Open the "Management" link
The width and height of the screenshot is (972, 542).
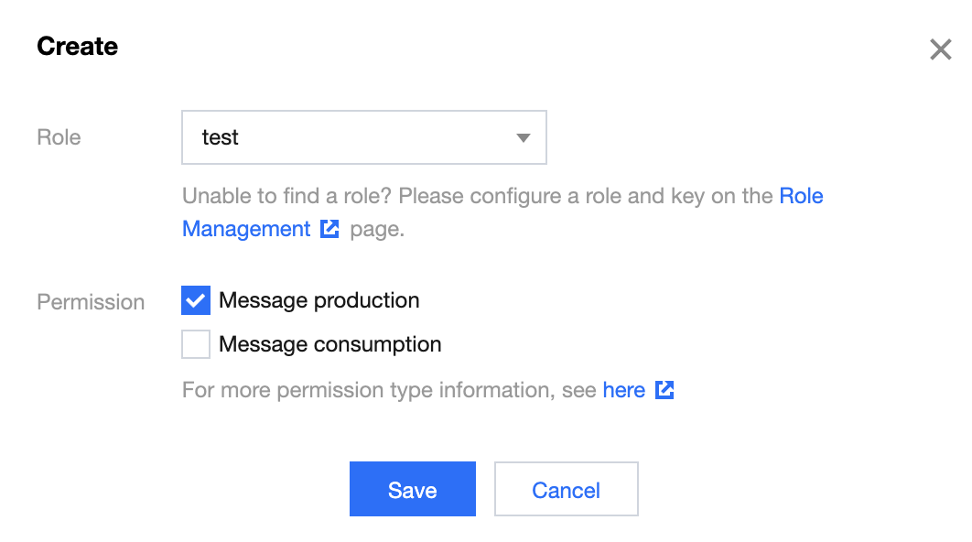pos(246,229)
